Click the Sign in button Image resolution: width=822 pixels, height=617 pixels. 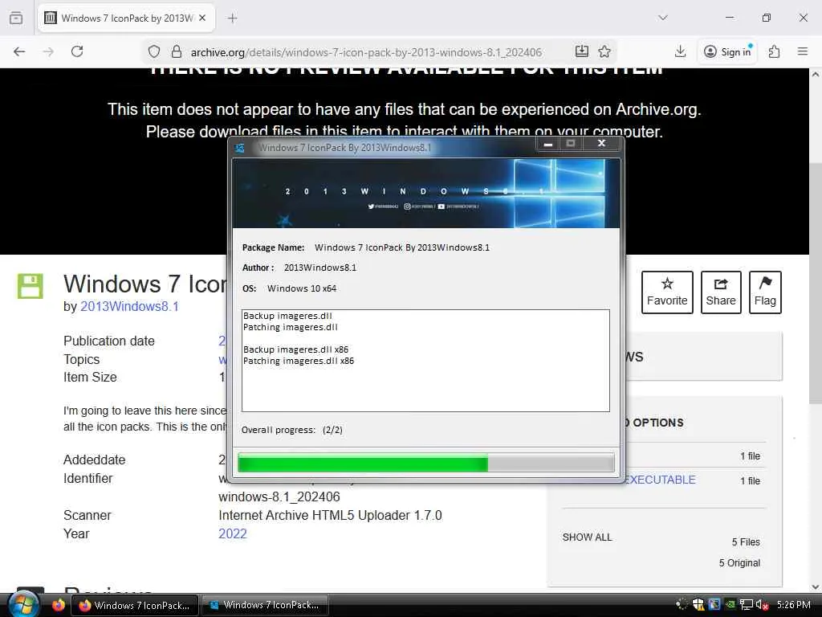tap(727, 51)
